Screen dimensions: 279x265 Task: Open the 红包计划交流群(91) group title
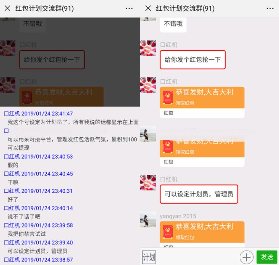[183, 8]
